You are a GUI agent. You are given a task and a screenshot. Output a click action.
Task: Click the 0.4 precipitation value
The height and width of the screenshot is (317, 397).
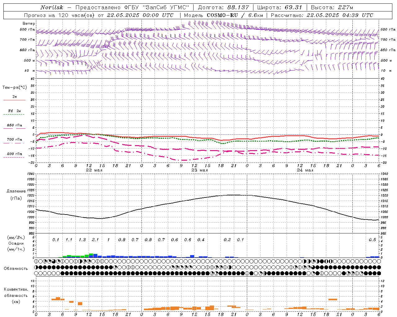pos(201,240)
